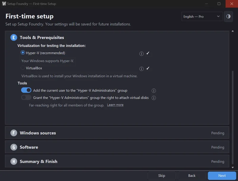Click the scrollbar down arrow

pyautogui.click(x=233, y=167)
